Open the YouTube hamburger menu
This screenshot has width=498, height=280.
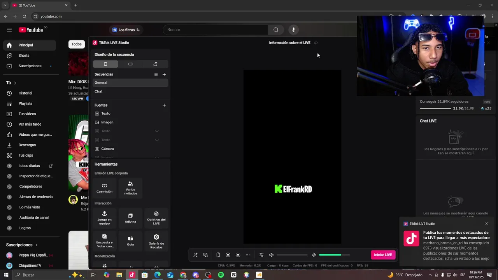point(9,30)
